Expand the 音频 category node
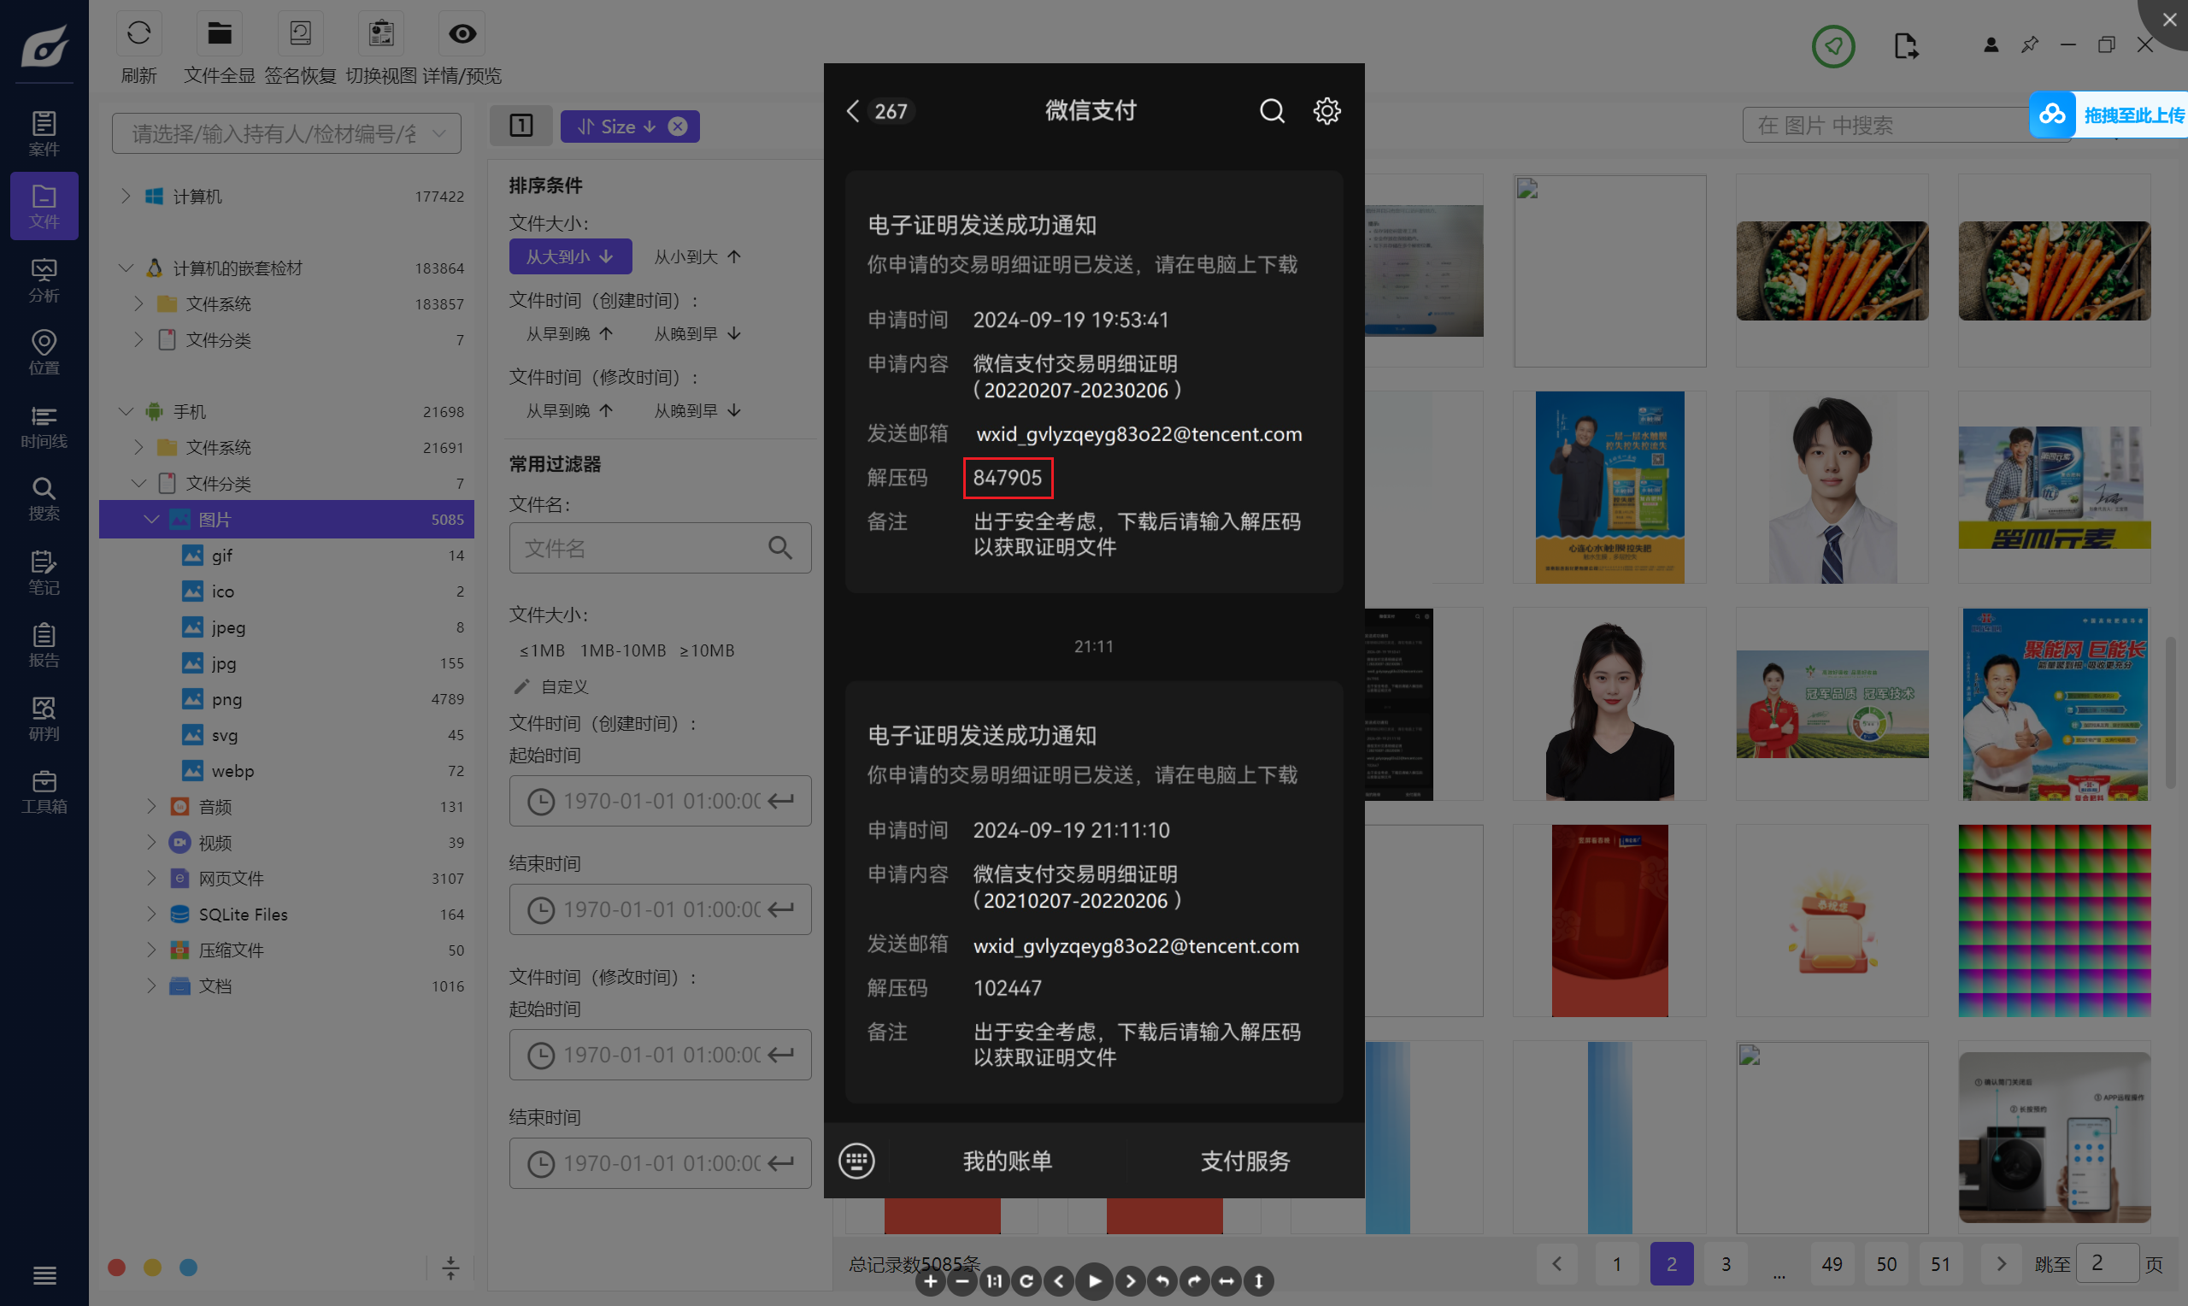Image resolution: width=2188 pixels, height=1306 pixels. tap(151, 806)
